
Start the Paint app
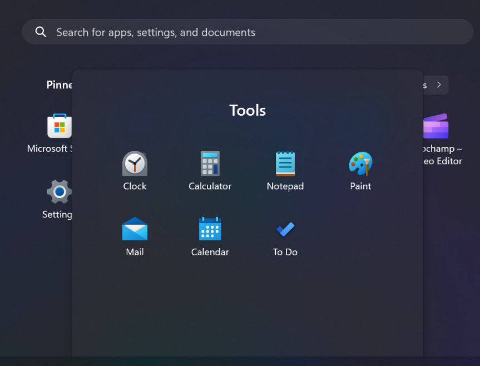[360, 164]
